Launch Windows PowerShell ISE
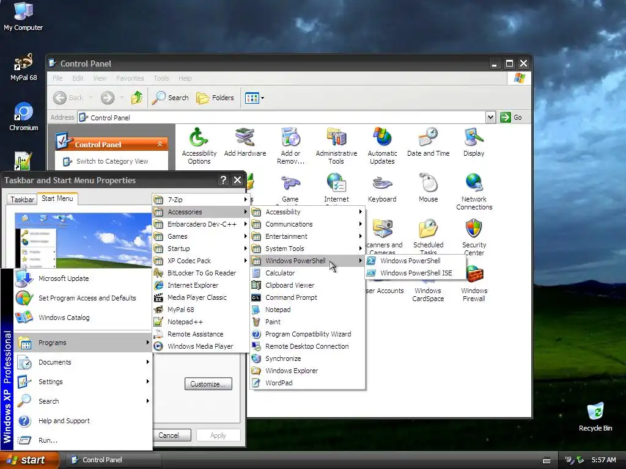 pos(415,273)
